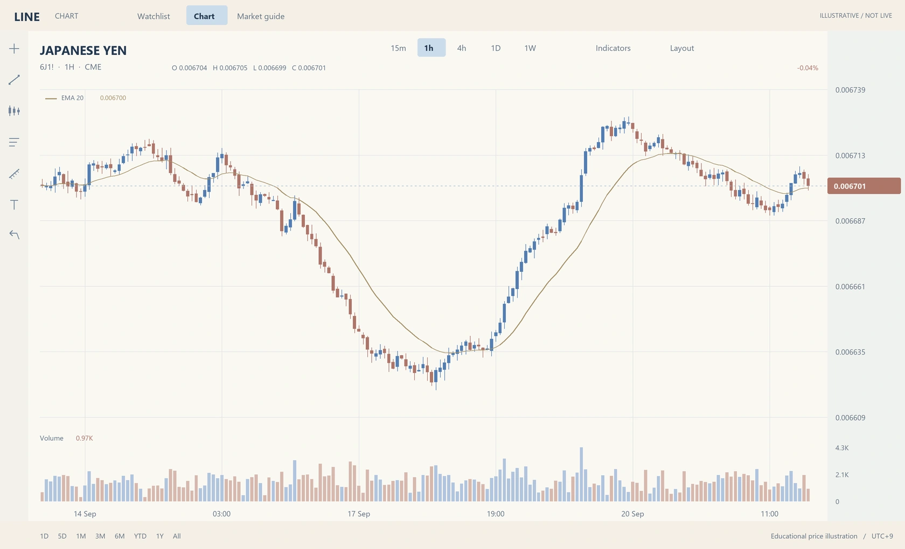Set range to YTD
The width and height of the screenshot is (905, 549).
click(x=140, y=536)
